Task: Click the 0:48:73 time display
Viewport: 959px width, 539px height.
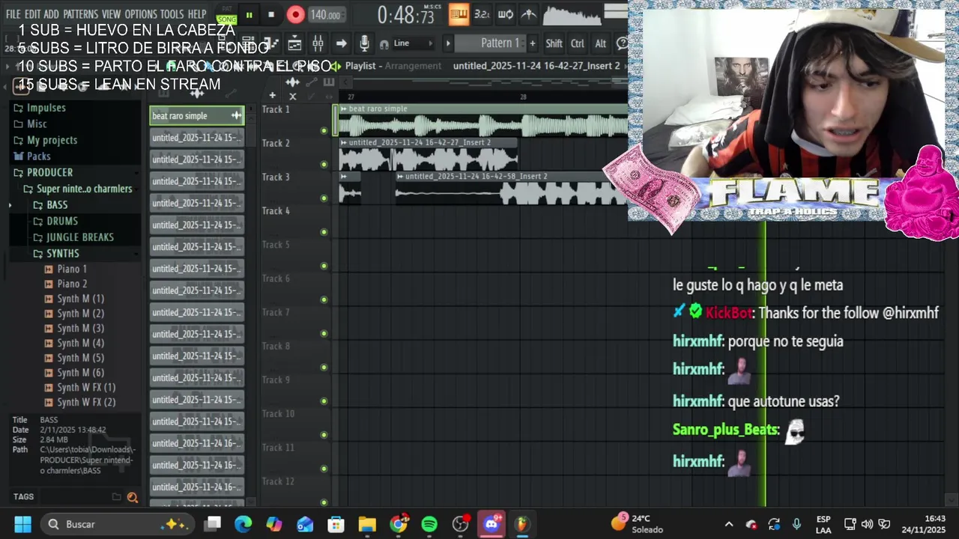Action: click(x=405, y=15)
